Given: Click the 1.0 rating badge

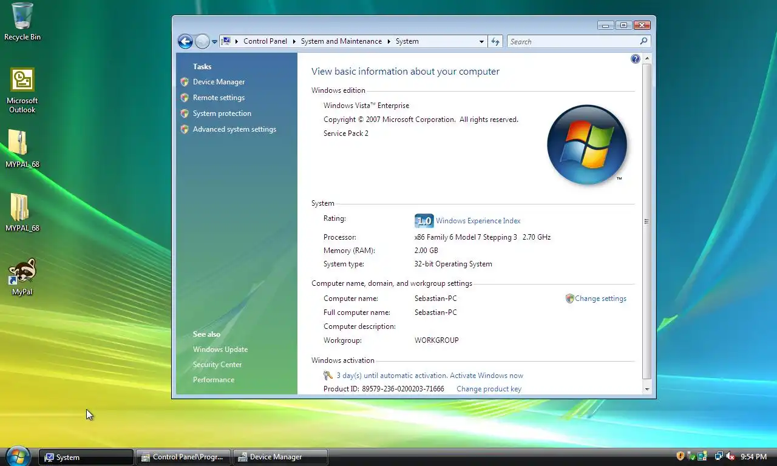Looking at the screenshot, I should click(x=424, y=221).
